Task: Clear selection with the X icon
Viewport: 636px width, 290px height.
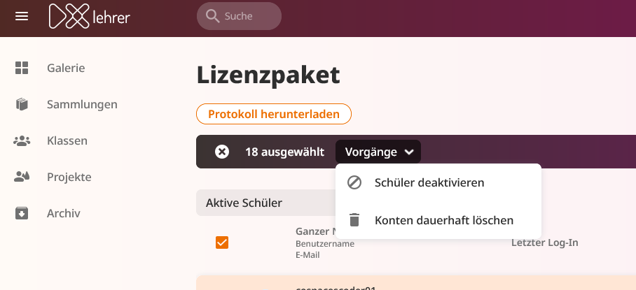Action: [222, 152]
